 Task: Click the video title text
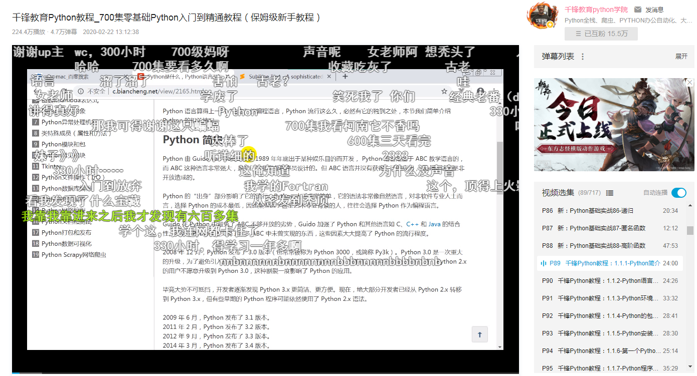(166, 18)
